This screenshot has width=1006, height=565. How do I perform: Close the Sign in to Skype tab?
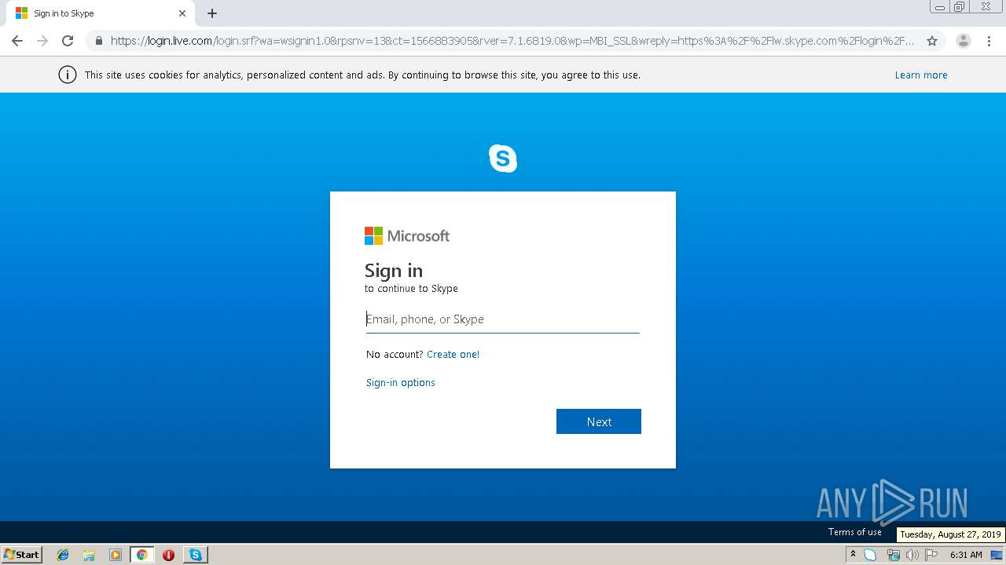(x=182, y=13)
